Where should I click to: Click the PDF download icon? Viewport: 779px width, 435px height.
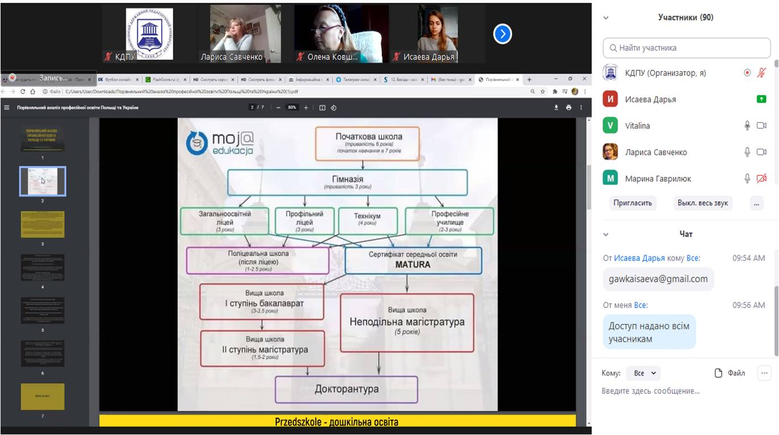point(556,108)
